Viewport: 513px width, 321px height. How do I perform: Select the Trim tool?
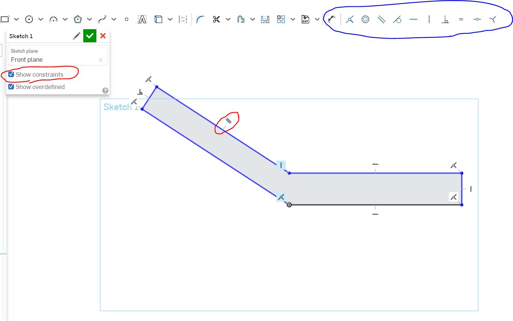point(216,18)
